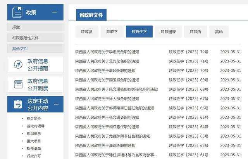The height and width of the screenshot is (159, 248).
Task: Click document number 陕政任字〔2023〕67号
Action: click(189, 99)
